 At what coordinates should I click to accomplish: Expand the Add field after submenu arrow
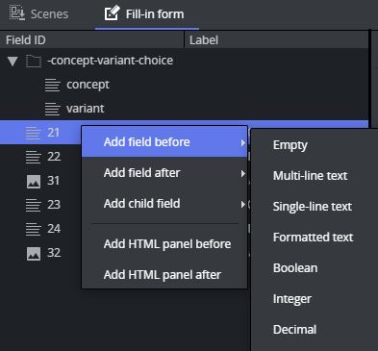tap(242, 173)
